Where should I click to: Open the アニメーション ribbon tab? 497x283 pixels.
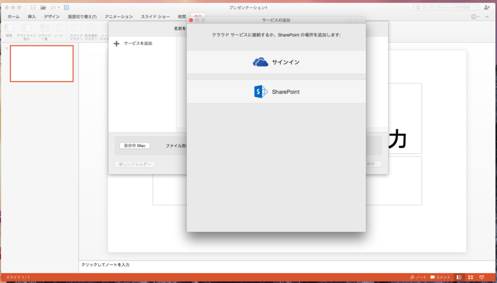(119, 17)
